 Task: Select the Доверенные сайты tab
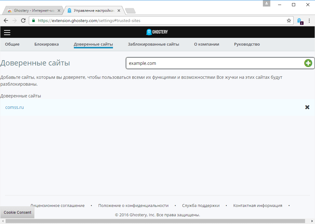point(93,44)
